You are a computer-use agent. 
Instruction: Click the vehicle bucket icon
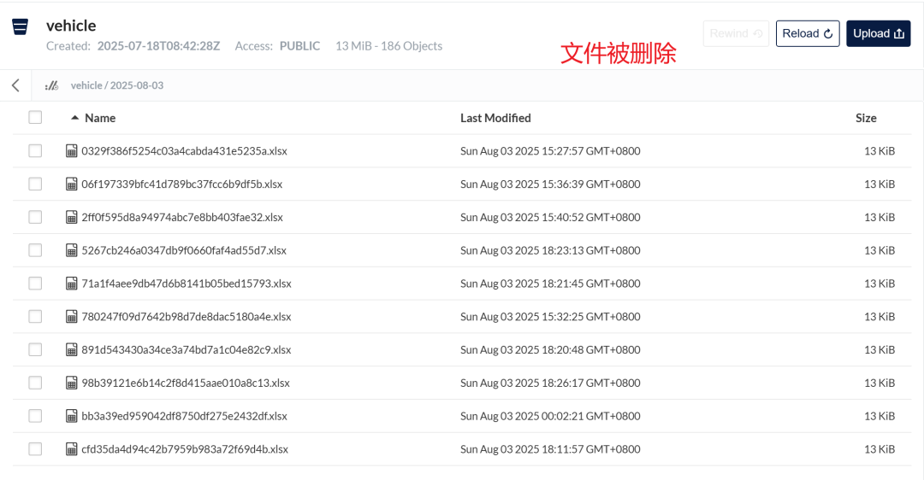tap(20, 27)
